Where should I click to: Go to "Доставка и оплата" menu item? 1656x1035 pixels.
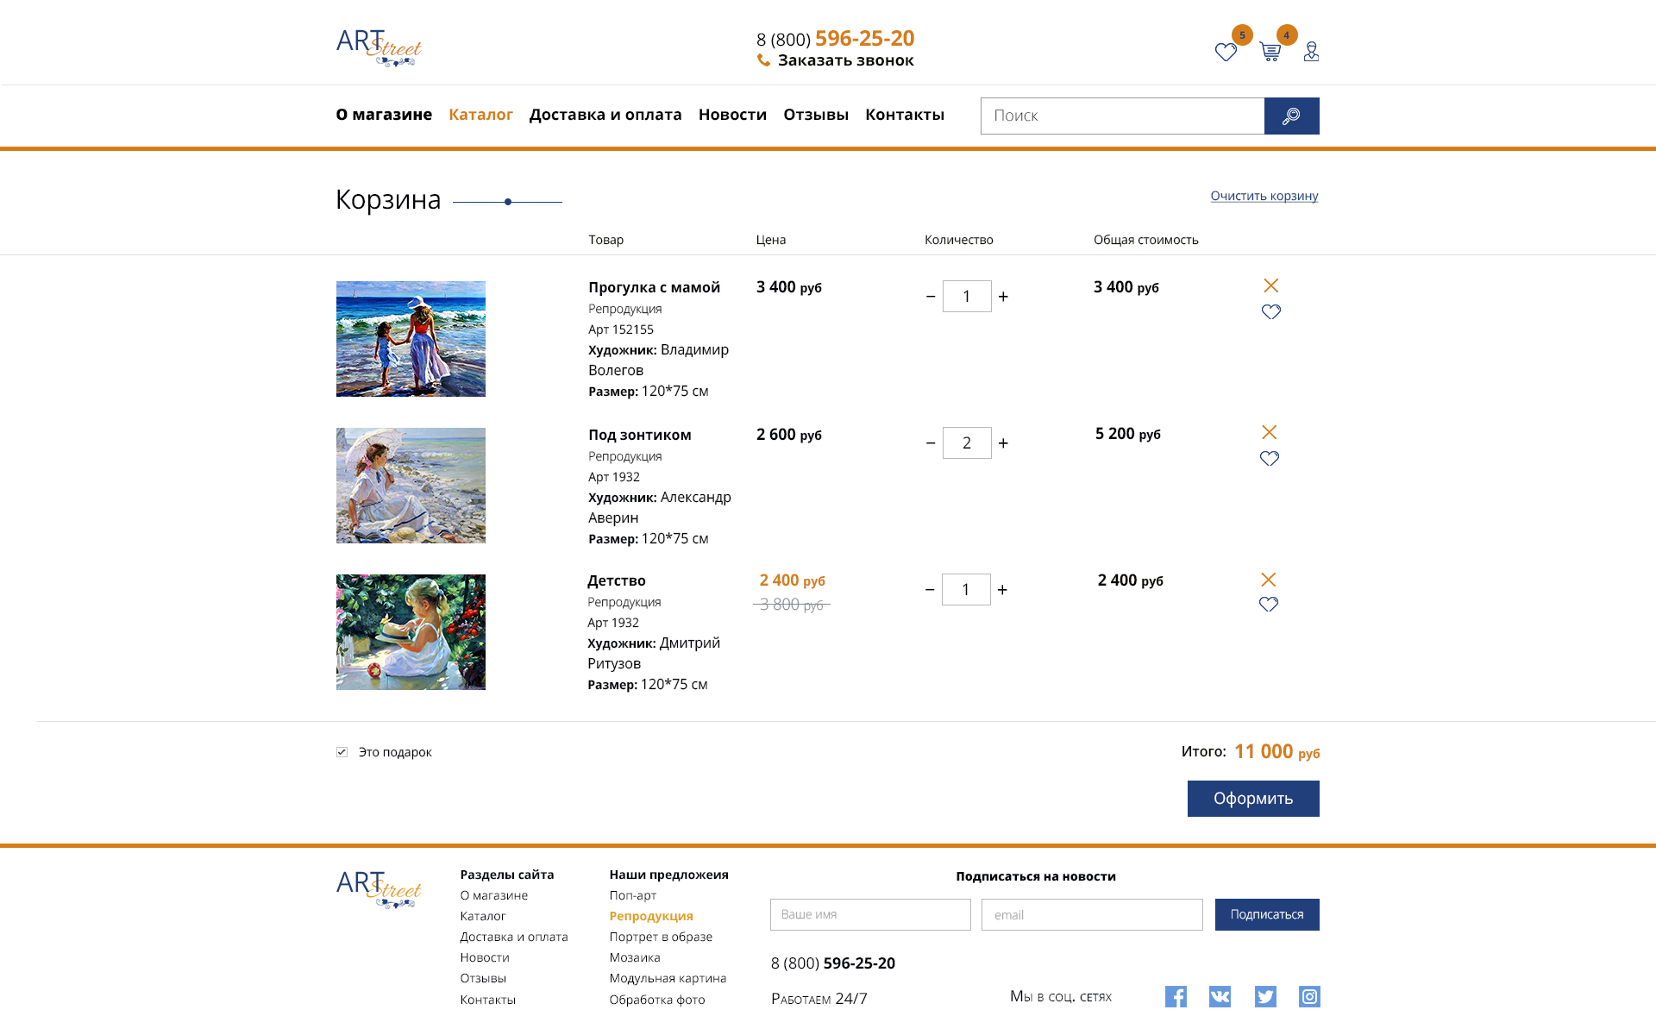605,115
